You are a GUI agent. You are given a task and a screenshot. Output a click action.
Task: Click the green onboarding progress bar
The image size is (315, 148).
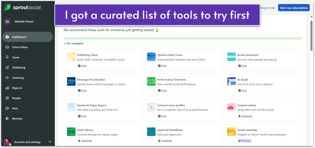pyautogui.click(x=182, y=38)
